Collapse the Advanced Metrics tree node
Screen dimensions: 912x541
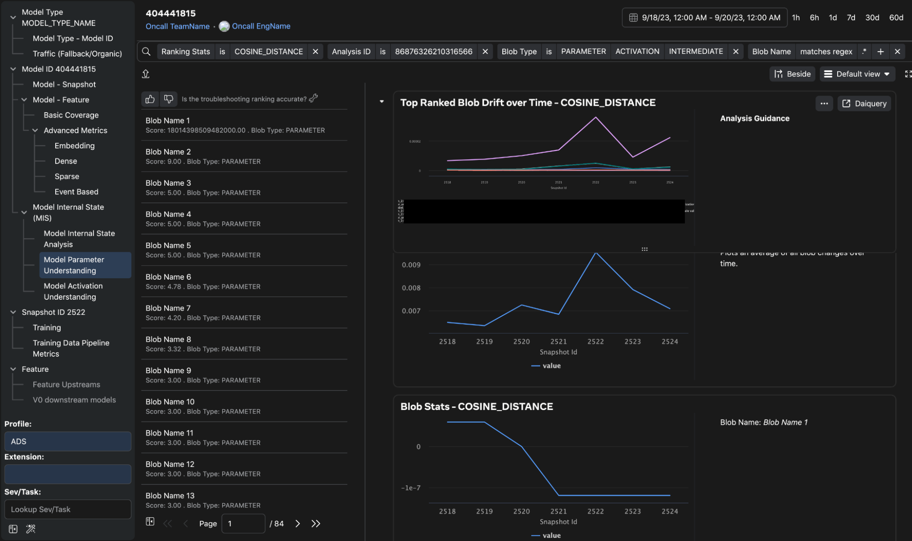pos(35,130)
